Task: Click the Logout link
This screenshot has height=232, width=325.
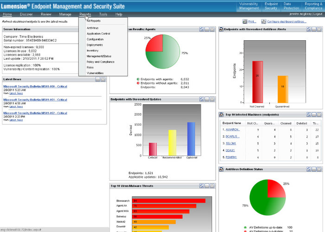Action: point(318,14)
